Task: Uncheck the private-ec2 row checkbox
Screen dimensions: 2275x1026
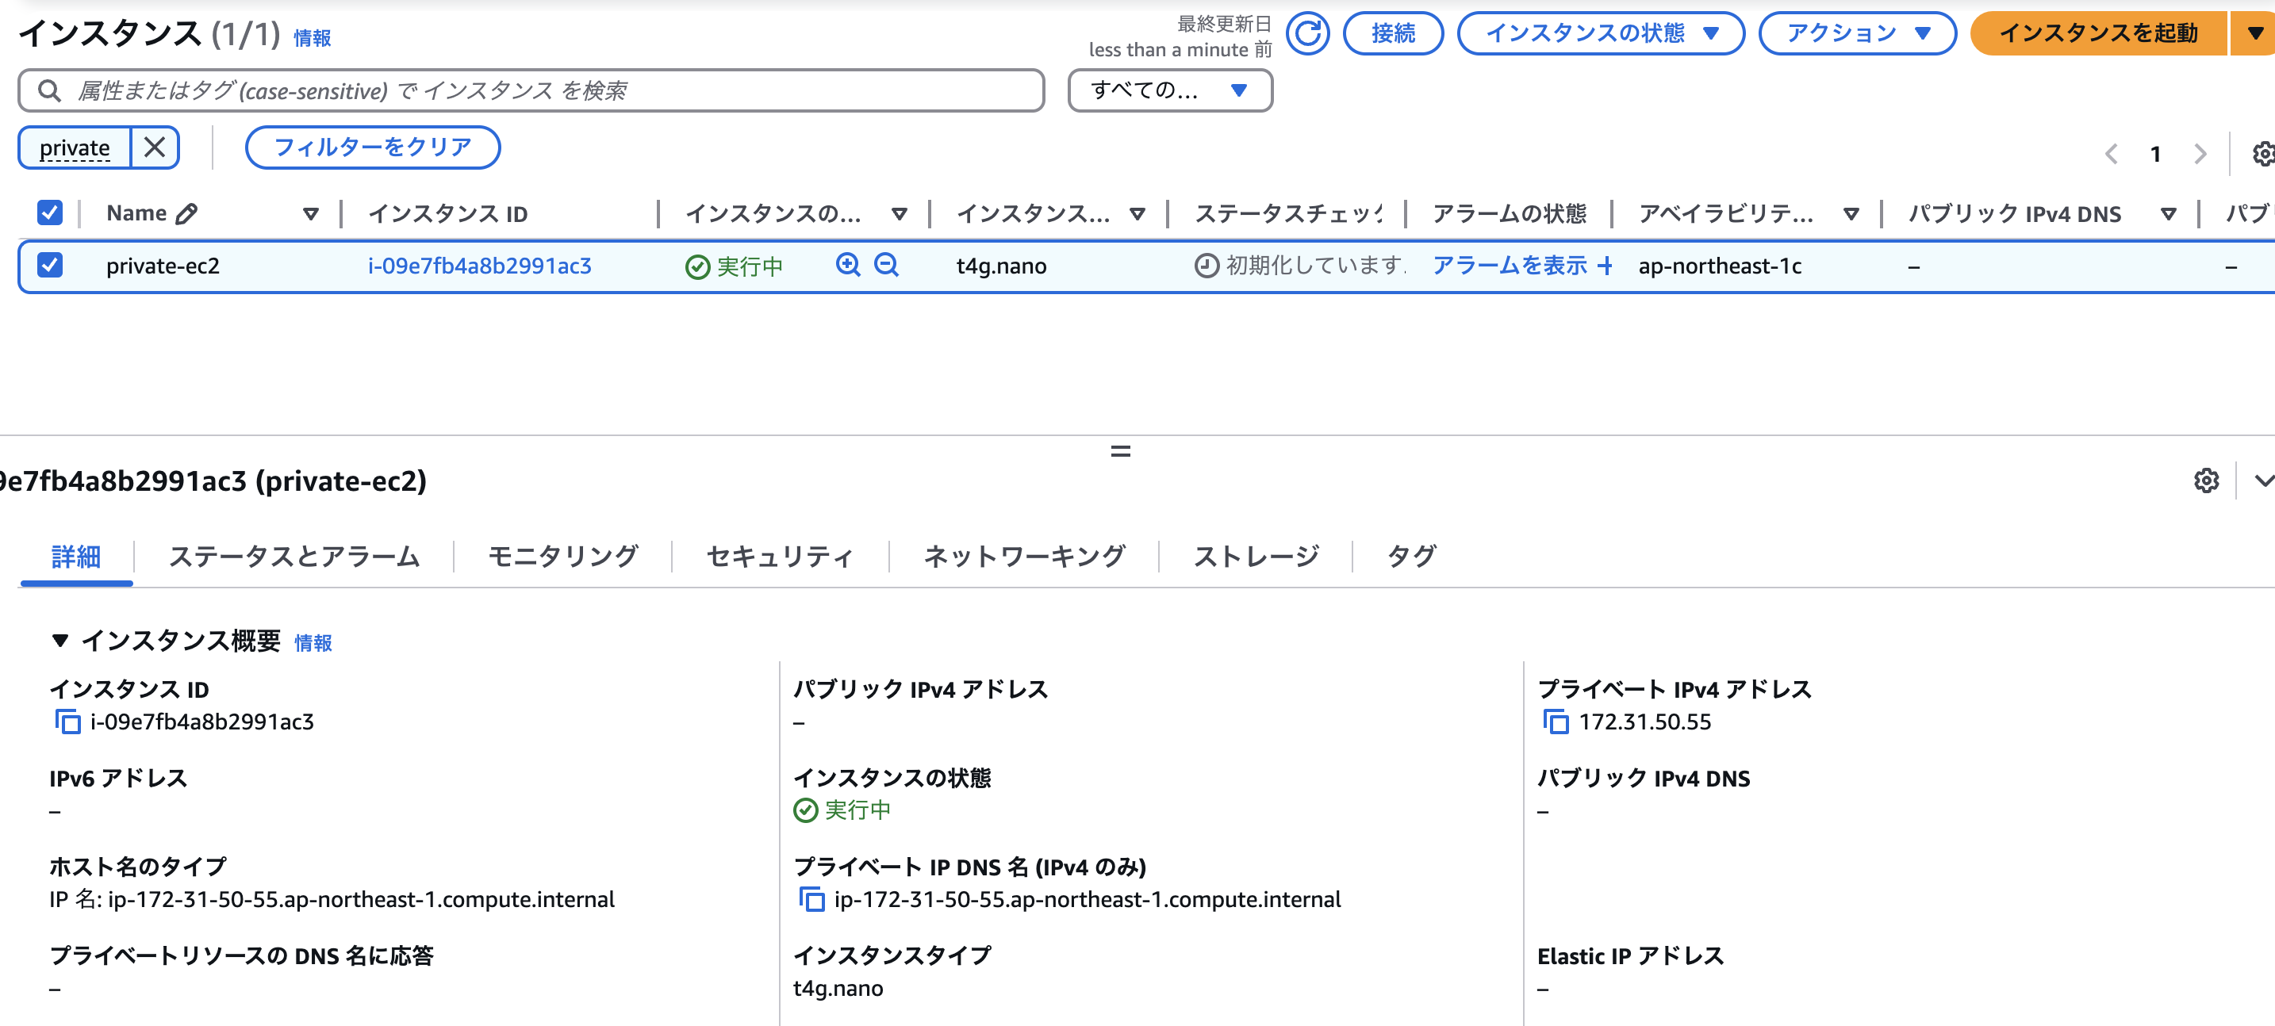Action: click(49, 265)
